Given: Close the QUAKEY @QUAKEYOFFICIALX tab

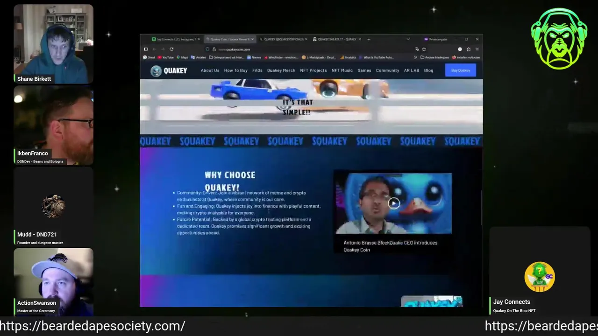Looking at the screenshot, I should click(306, 39).
